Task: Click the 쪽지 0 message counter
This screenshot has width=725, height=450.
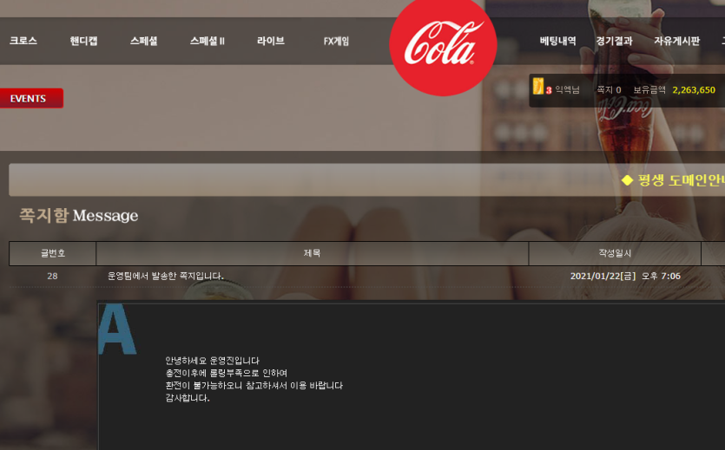Action: point(609,90)
